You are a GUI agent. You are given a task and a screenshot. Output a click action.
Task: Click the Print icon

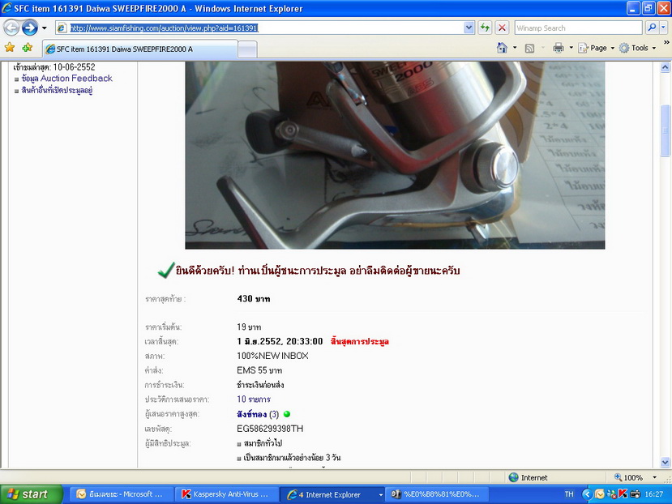coord(558,48)
